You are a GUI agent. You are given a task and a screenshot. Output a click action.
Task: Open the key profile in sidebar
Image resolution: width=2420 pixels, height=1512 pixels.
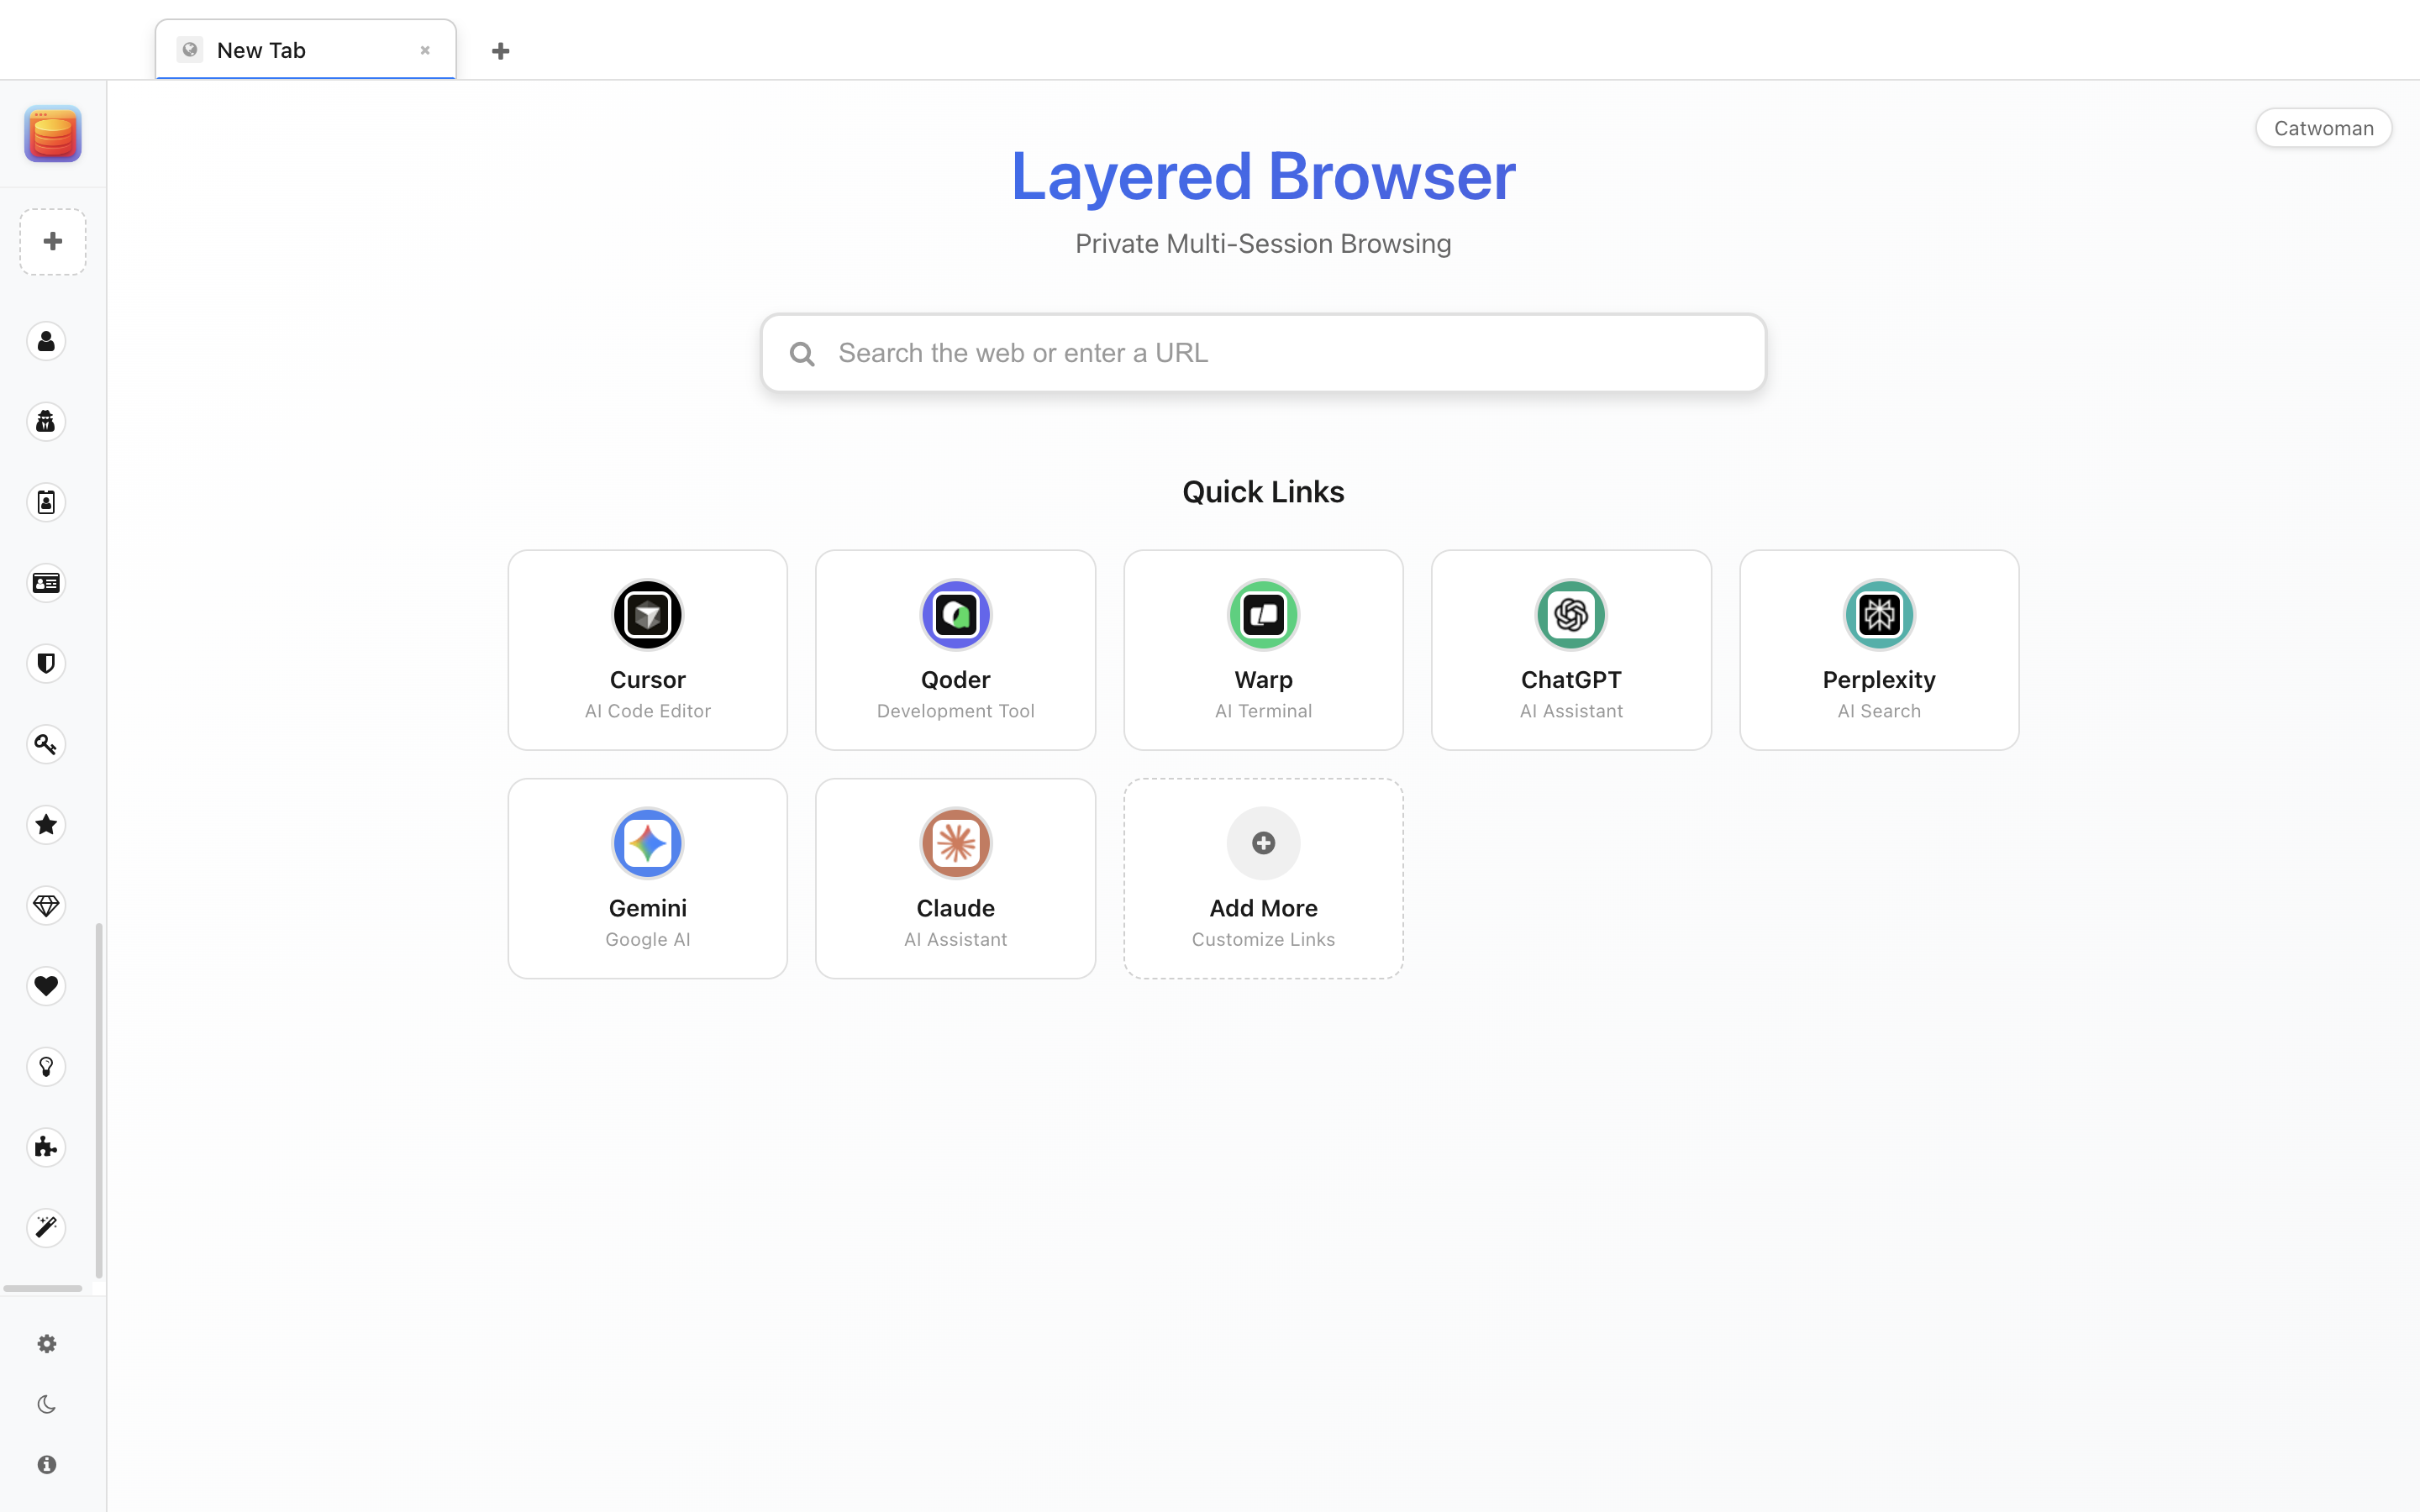(46, 744)
